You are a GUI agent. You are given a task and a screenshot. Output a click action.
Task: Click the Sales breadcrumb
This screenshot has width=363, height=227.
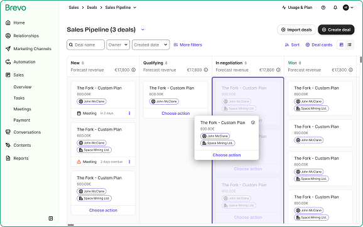[x=73, y=8]
